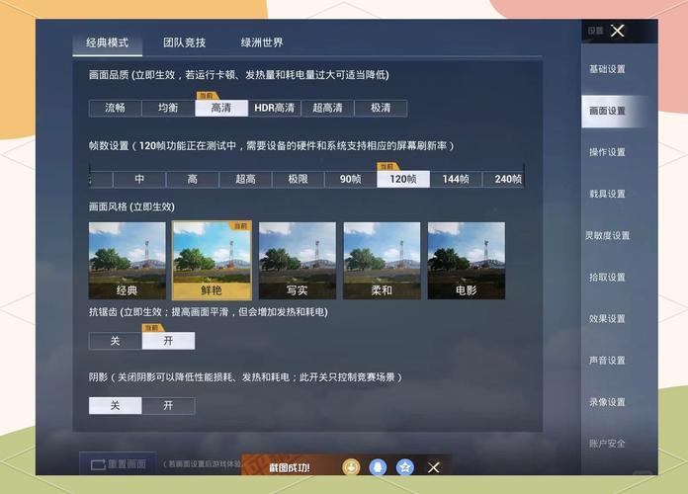Open 拾取设置 in the sidebar
Viewport: 688px width, 494px height.
[x=607, y=278]
